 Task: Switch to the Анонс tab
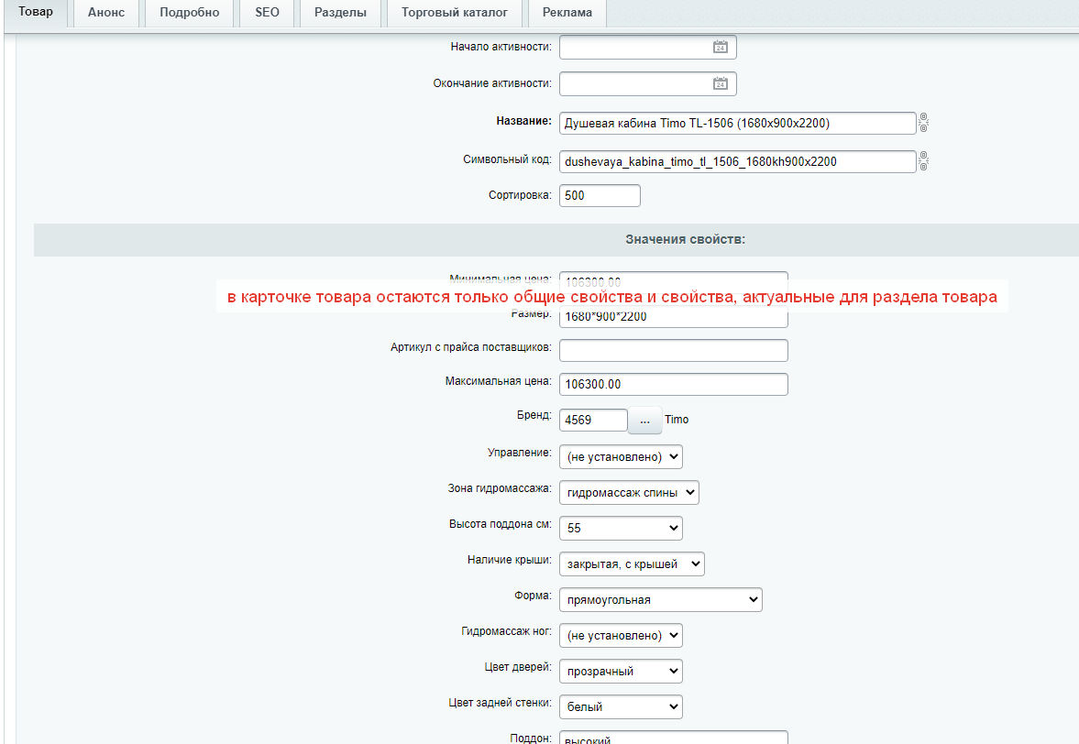point(105,13)
